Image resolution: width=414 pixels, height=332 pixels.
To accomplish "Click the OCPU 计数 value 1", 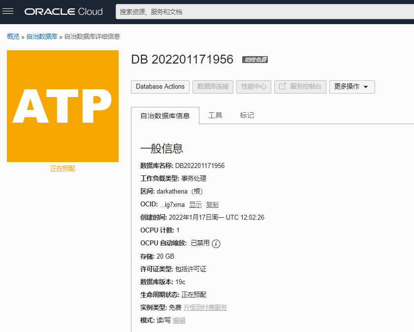I will [178, 231].
